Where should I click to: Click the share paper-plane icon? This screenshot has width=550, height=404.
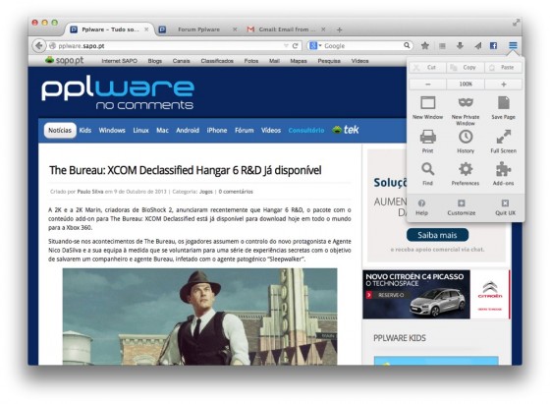(477, 45)
